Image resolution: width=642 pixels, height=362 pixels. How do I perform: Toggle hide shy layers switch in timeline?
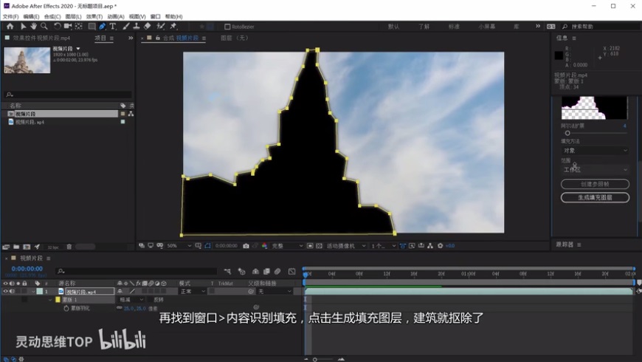pyautogui.click(x=255, y=271)
